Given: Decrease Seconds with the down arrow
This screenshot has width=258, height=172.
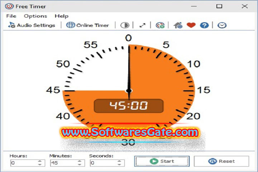Looking at the screenshot, I should 119,164.
